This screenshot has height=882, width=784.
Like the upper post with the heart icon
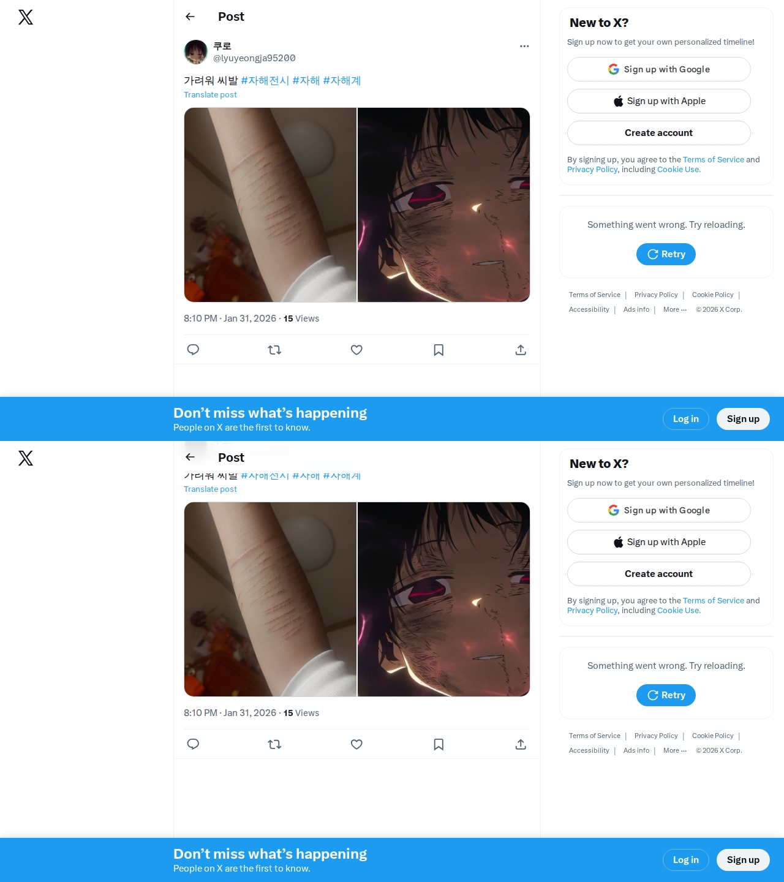[356, 350]
